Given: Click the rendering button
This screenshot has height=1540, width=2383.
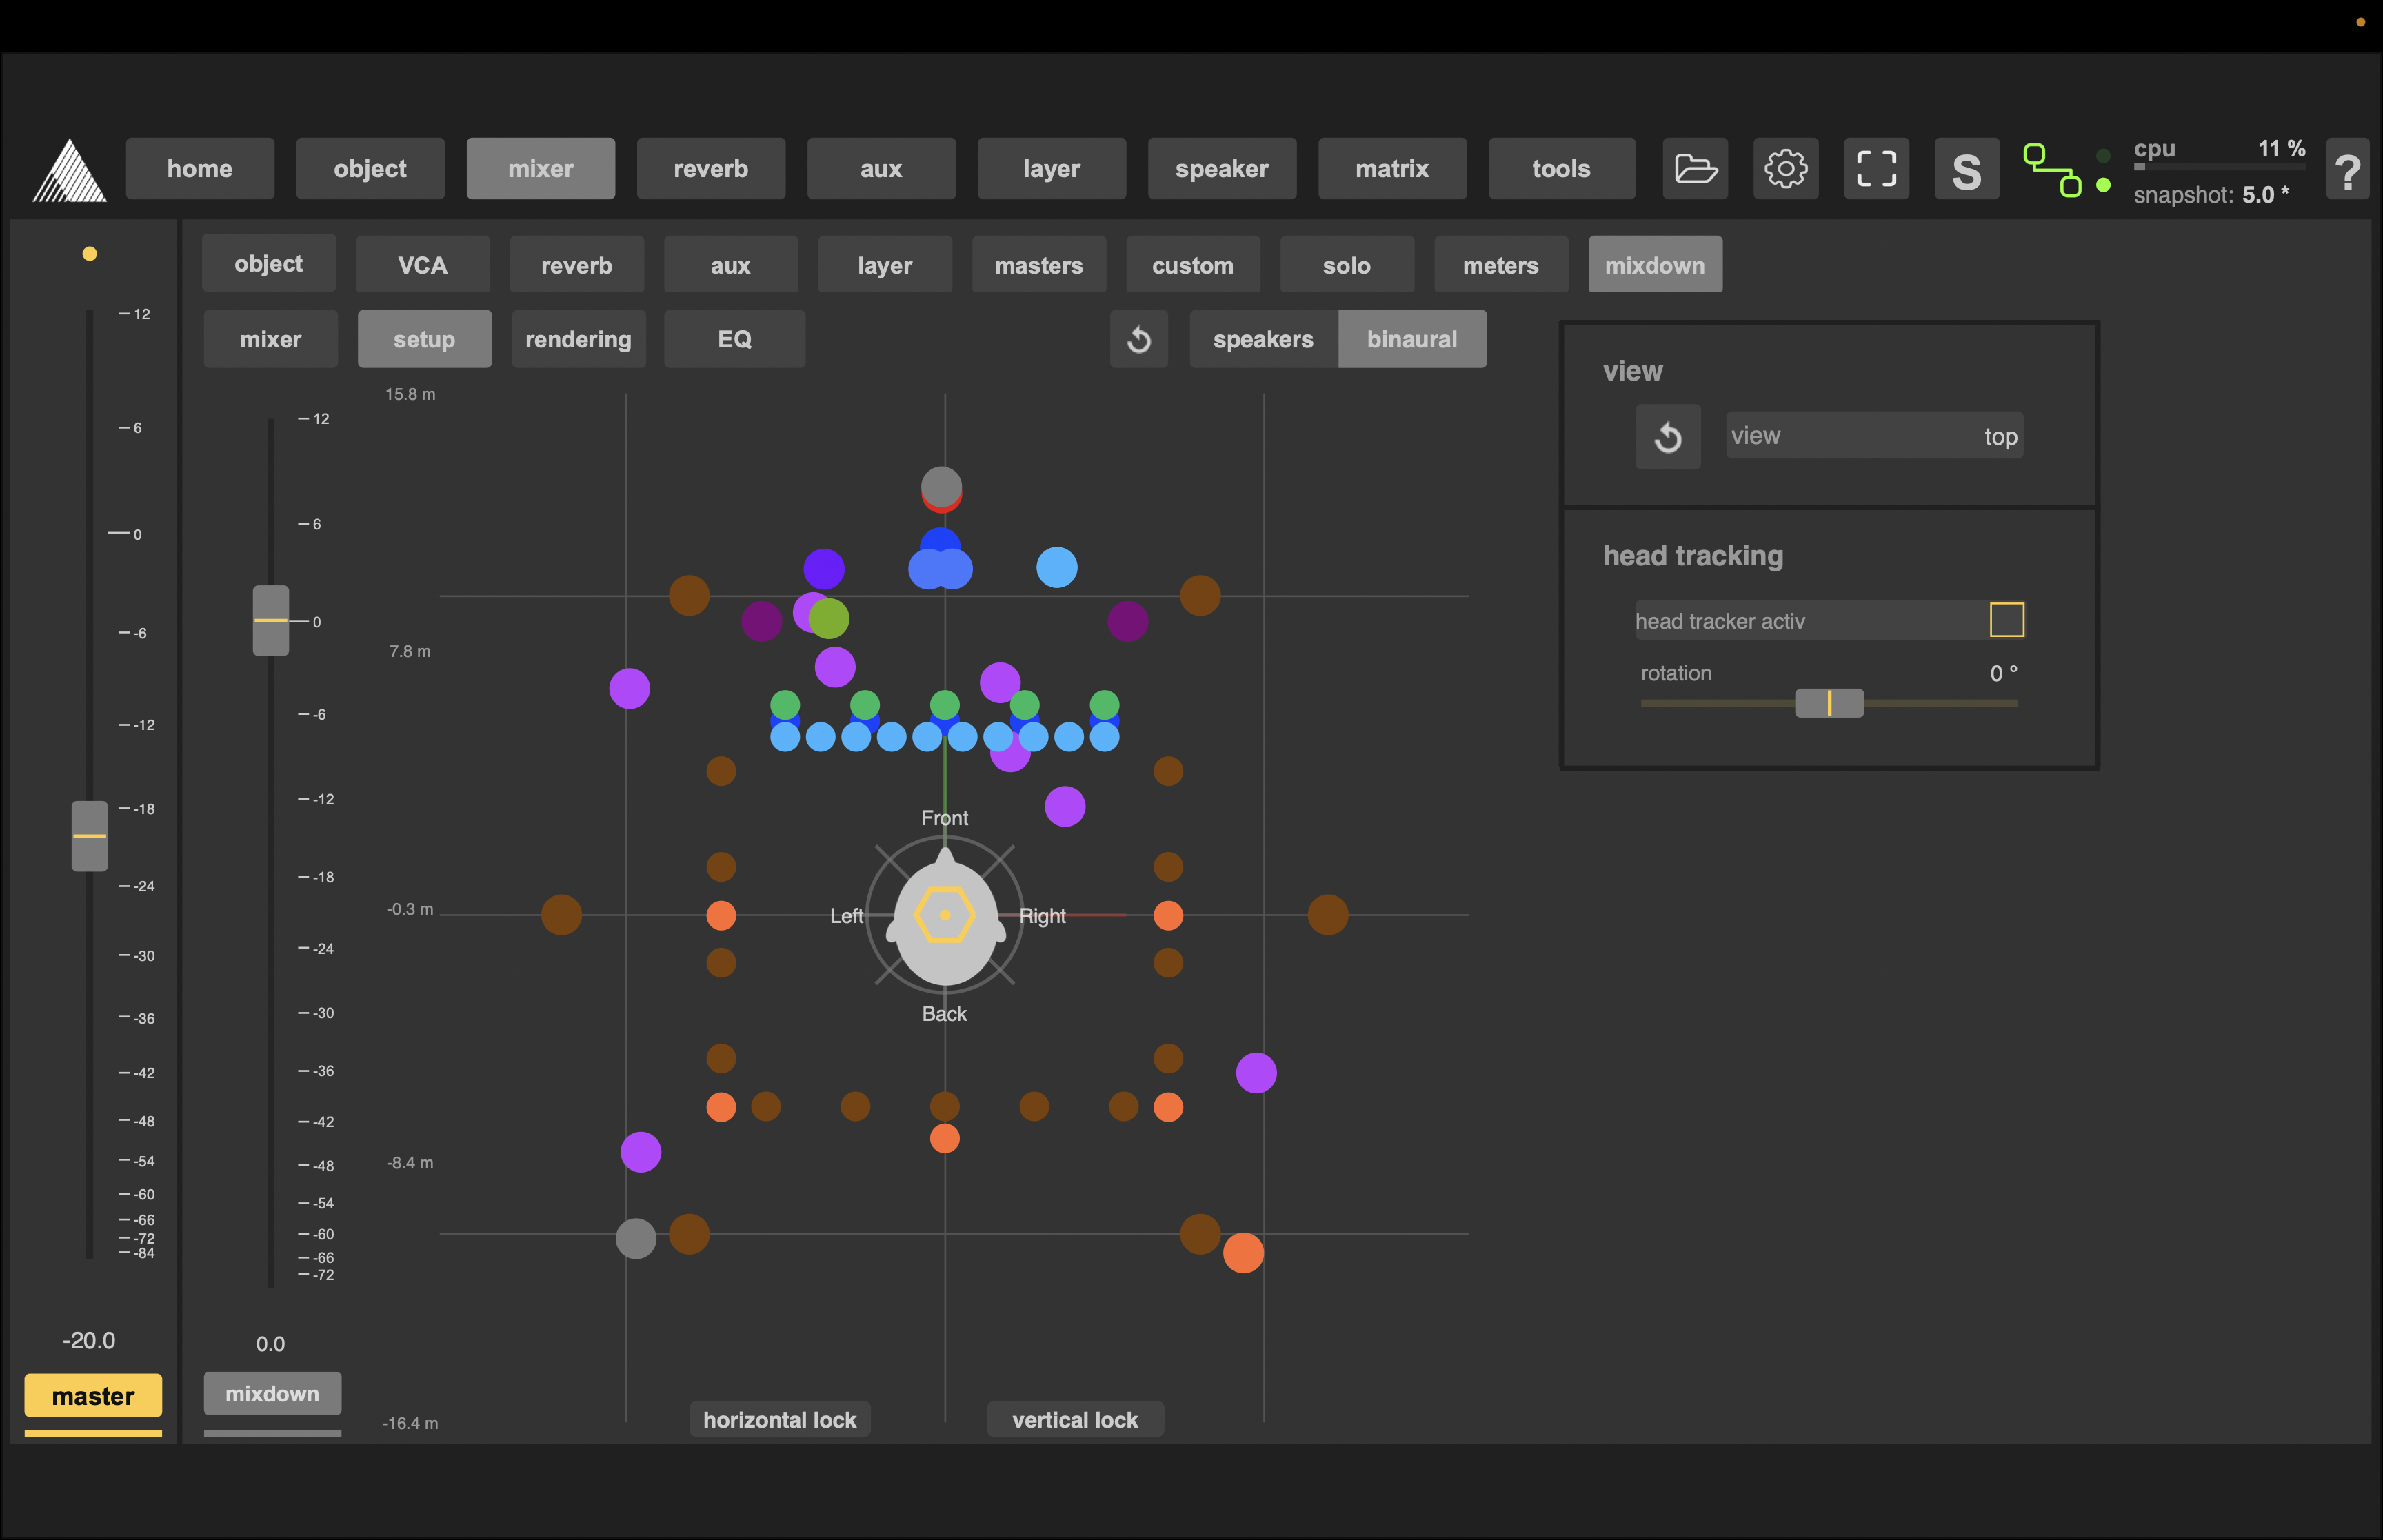Looking at the screenshot, I should tap(578, 340).
